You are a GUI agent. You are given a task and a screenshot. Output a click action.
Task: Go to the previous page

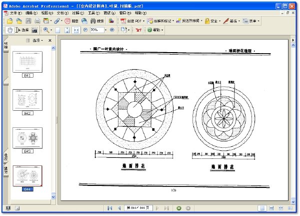point(119,208)
